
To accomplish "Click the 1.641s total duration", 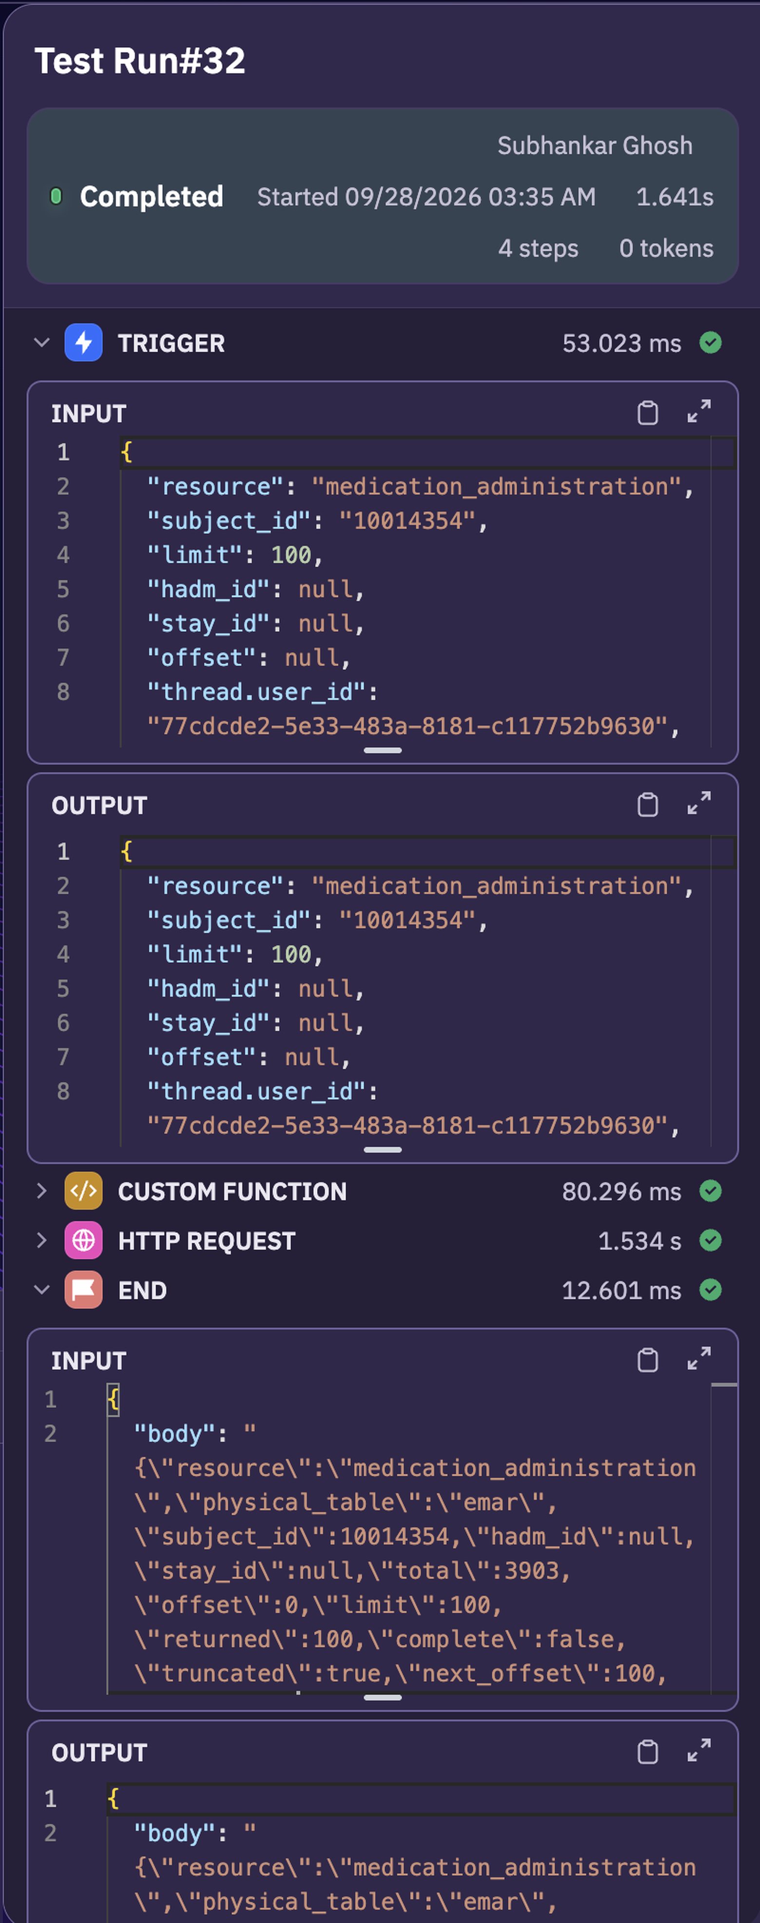I will tap(675, 197).
